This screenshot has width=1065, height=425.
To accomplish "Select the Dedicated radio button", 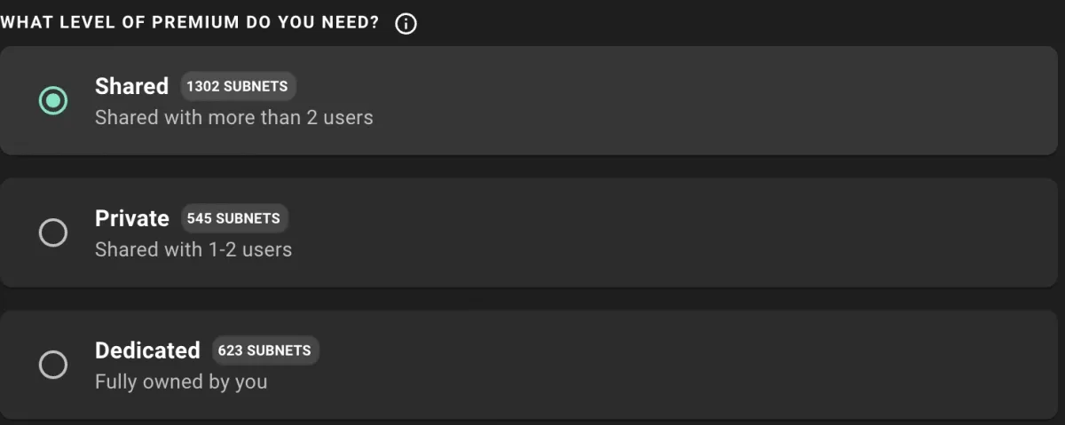I will coord(53,365).
